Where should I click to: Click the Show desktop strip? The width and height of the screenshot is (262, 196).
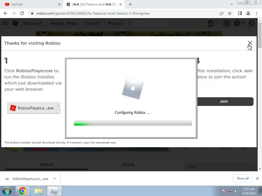260,191
